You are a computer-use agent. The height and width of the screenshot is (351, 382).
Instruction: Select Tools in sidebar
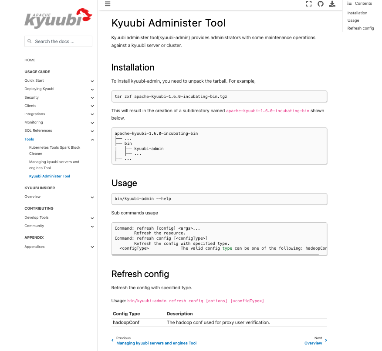[29, 139]
